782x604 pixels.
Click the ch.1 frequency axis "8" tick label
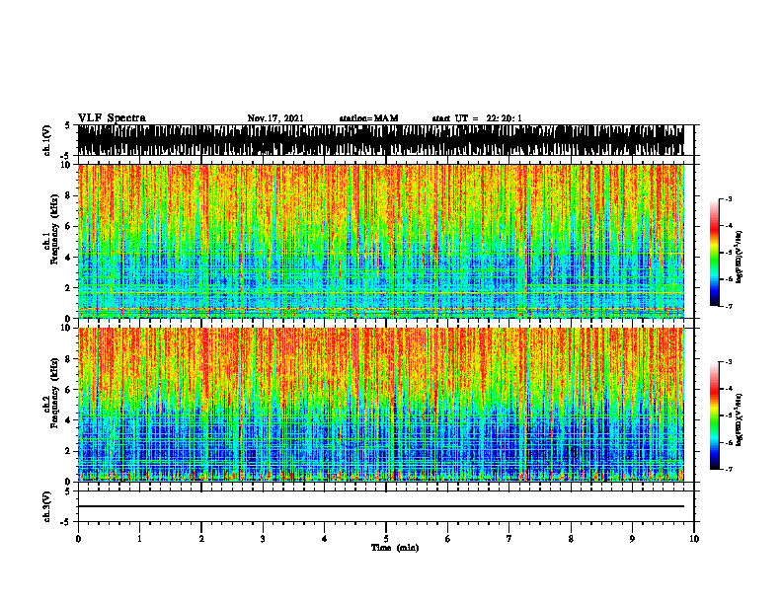point(69,195)
